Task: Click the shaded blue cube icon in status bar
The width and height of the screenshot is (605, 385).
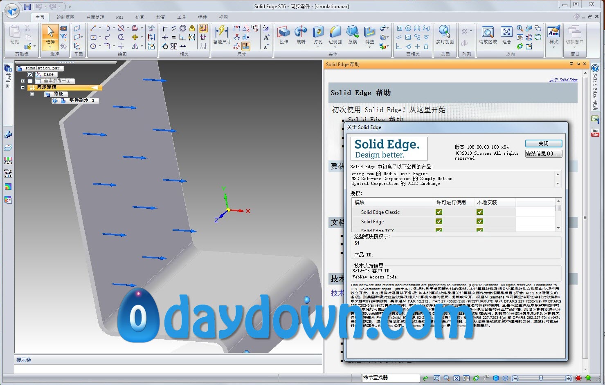Action: (x=496, y=378)
